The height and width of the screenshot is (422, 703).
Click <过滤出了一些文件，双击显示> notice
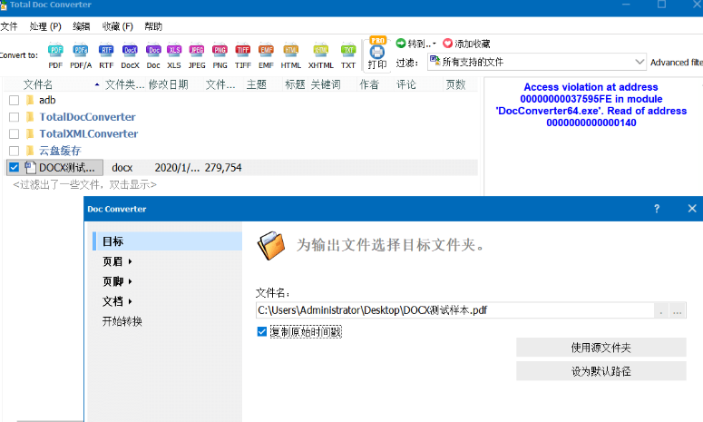[x=84, y=184]
